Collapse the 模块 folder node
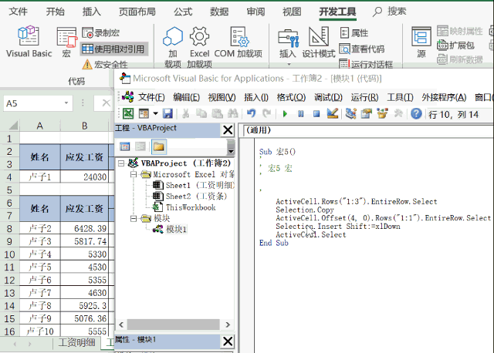Image resolution: width=494 pixels, height=353 pixels. pos(134,218)
